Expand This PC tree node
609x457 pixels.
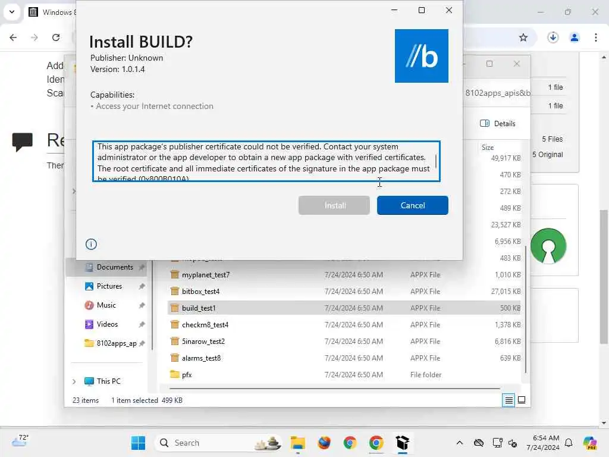click(74, 381)
